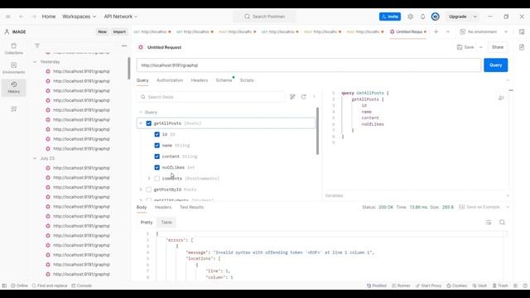Click the auto-fetch schema icon next to Search fields
Viewport: 530px width, 298px height.
pyautogui.click(x=292, y=97)
